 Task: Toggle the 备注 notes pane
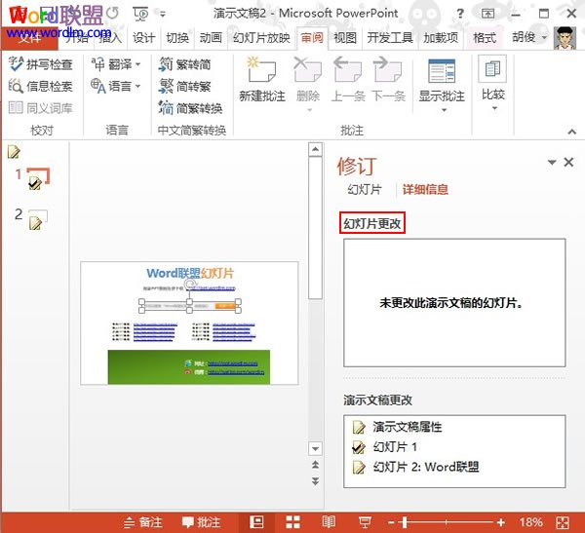point(142,522)
